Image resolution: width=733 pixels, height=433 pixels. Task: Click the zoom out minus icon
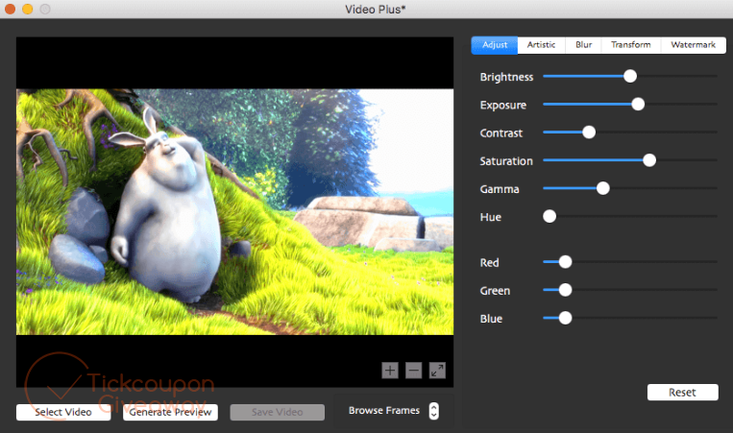click(x=413, y=371)
